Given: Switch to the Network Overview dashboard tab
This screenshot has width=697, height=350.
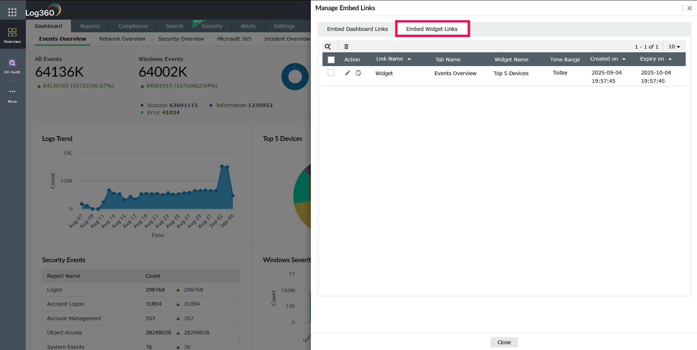Looking at the screenshot, I should click(122, 39).
